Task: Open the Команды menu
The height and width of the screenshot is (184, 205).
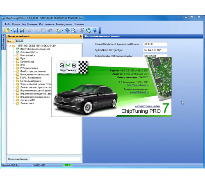Action: (x=32, y=24)
